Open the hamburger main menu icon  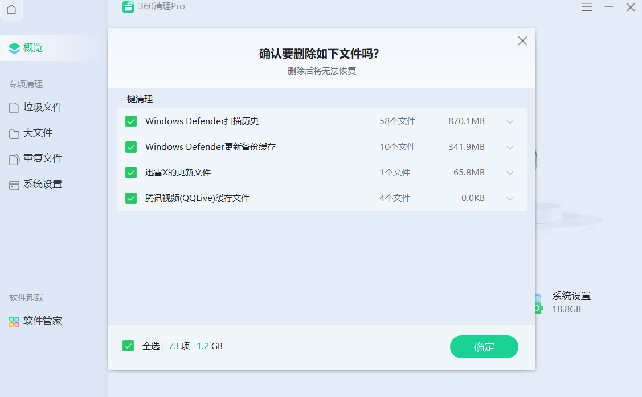(587, 7)
